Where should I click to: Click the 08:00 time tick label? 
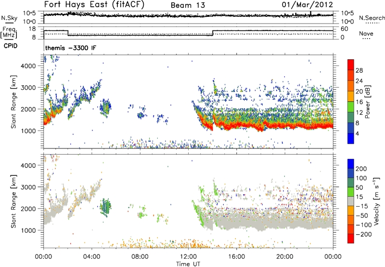[140, 257]
